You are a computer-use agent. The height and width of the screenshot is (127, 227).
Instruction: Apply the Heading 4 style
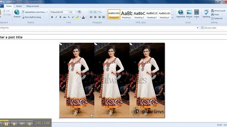tap(165, 14)
